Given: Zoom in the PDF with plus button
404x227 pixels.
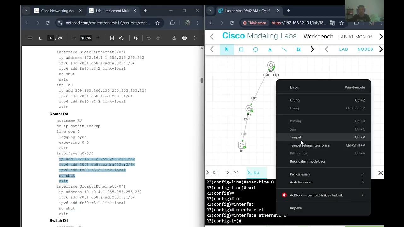Looking at the screenshot, I should tap(98, 38).
